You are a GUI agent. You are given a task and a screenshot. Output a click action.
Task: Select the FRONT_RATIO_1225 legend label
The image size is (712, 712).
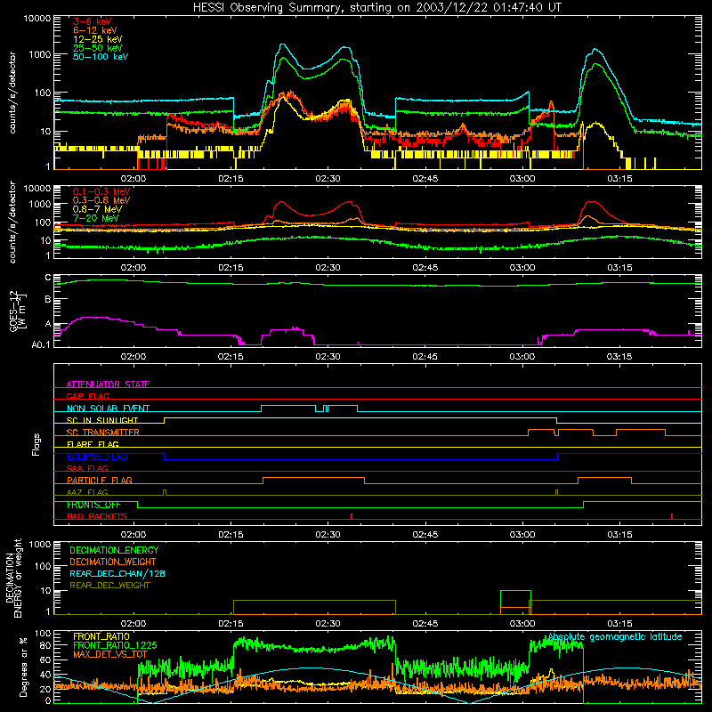tap(115, 645)
